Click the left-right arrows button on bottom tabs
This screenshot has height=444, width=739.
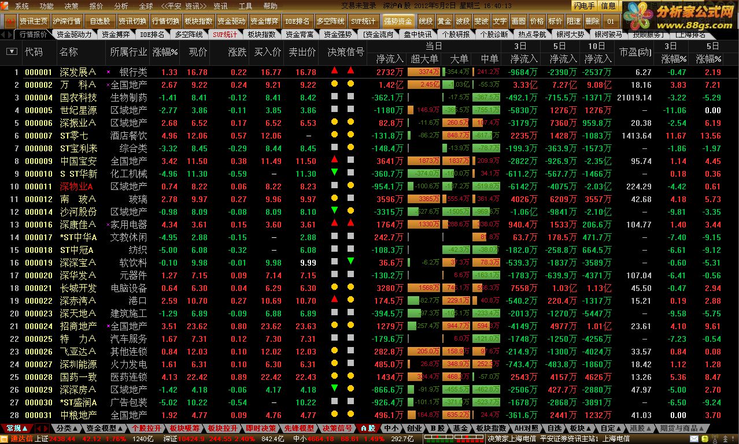[42, 428]
